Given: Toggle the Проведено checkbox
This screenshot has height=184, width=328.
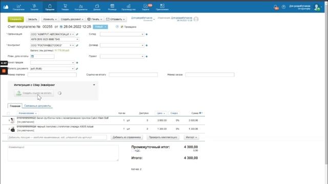Looking at the screenshot, I should 122,27.
